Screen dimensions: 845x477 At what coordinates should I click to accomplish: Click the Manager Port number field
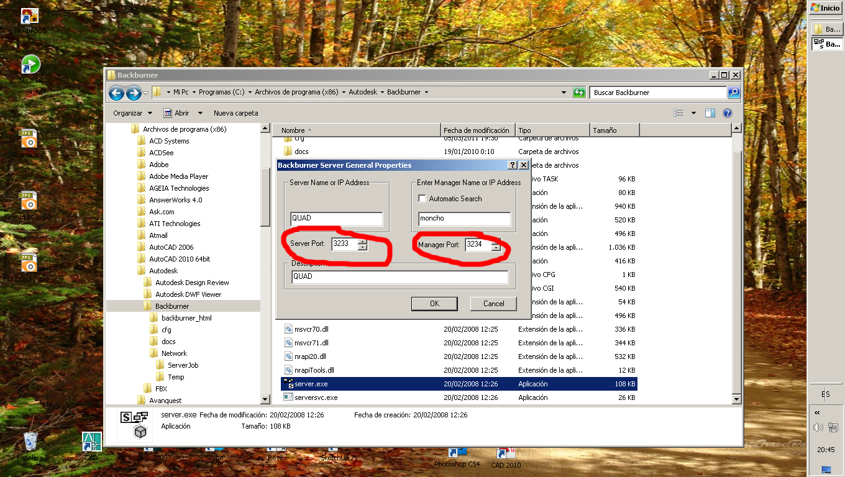click(x=478, y=244)
